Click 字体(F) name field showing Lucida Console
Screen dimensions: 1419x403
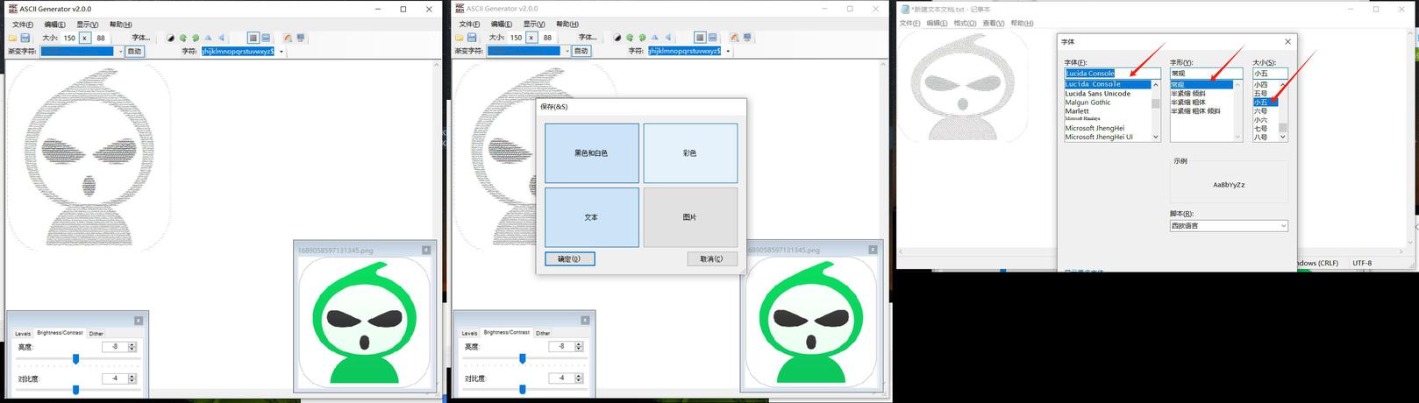[x=1112, y=73]
